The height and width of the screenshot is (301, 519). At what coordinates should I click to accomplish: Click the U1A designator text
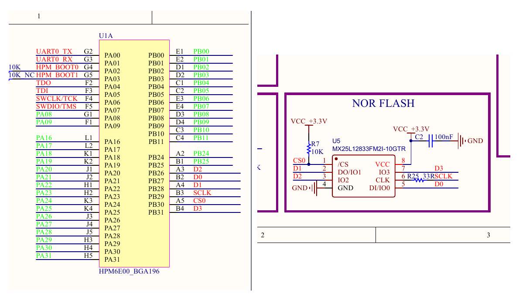106,35
